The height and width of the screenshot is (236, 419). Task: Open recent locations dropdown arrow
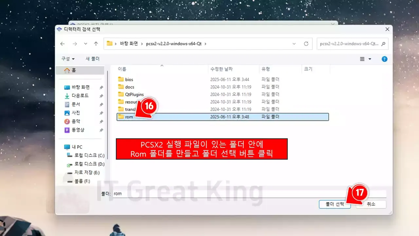85,44
